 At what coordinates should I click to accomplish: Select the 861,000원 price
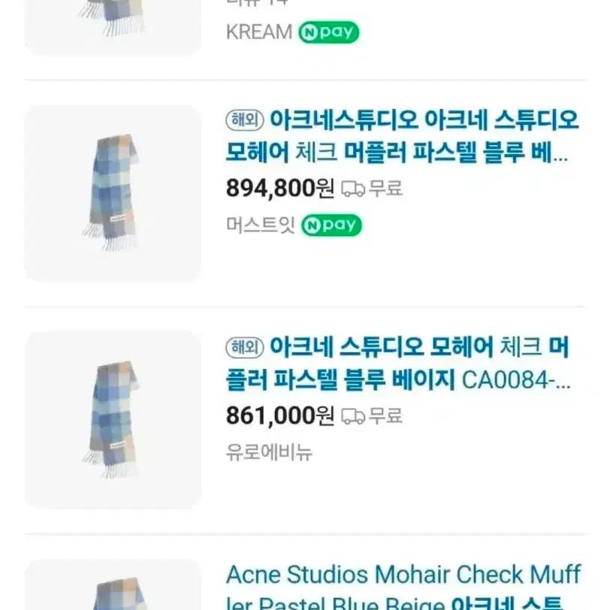(279, 415)
